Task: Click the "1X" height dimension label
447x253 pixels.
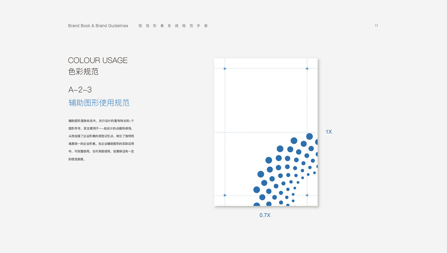Action: 328,132
